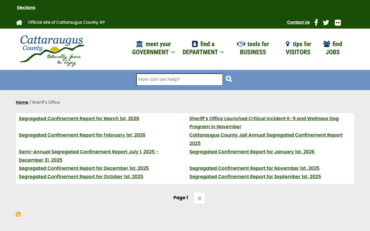Open the Jail Annual Segregated Confinement Report 2025

tap(266, 139)
